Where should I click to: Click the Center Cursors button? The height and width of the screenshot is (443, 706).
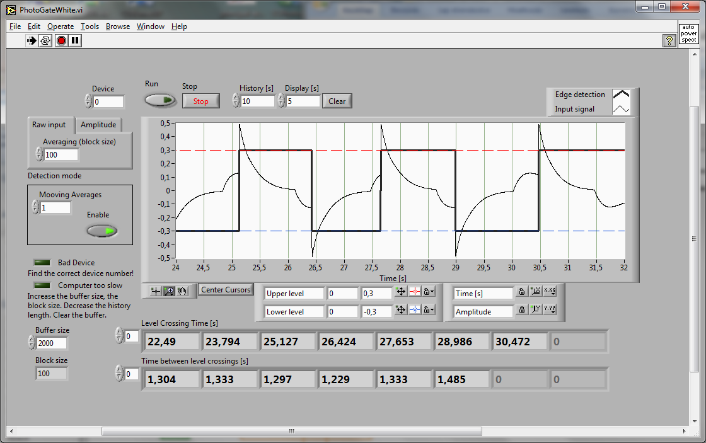(226, 290)
